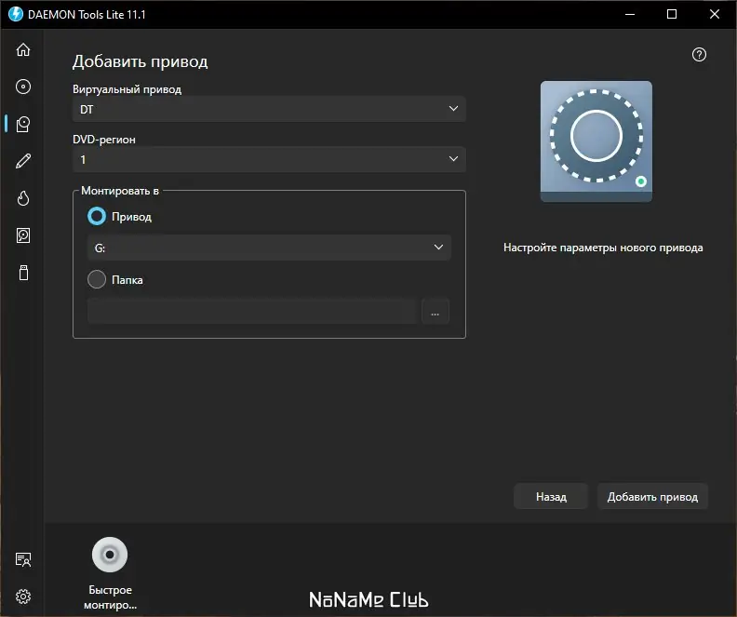This screenshot has width=737, height=617.
Task: Open the Burn flame sidebar icon
Action: 23,198
